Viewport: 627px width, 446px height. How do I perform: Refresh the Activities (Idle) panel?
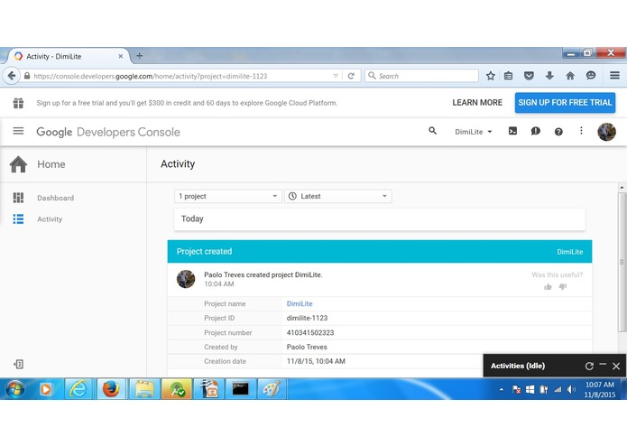[x=589, y=366]
